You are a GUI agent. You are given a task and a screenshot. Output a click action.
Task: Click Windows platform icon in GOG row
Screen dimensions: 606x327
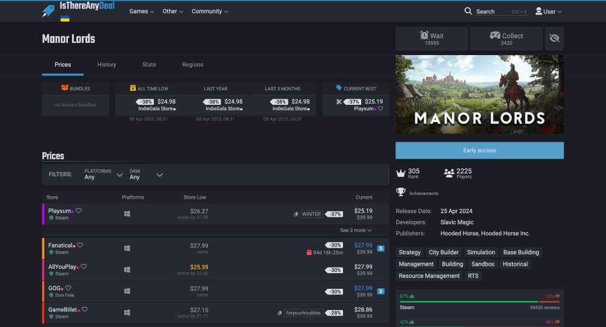pyautogui.click(x=127, y=291)
